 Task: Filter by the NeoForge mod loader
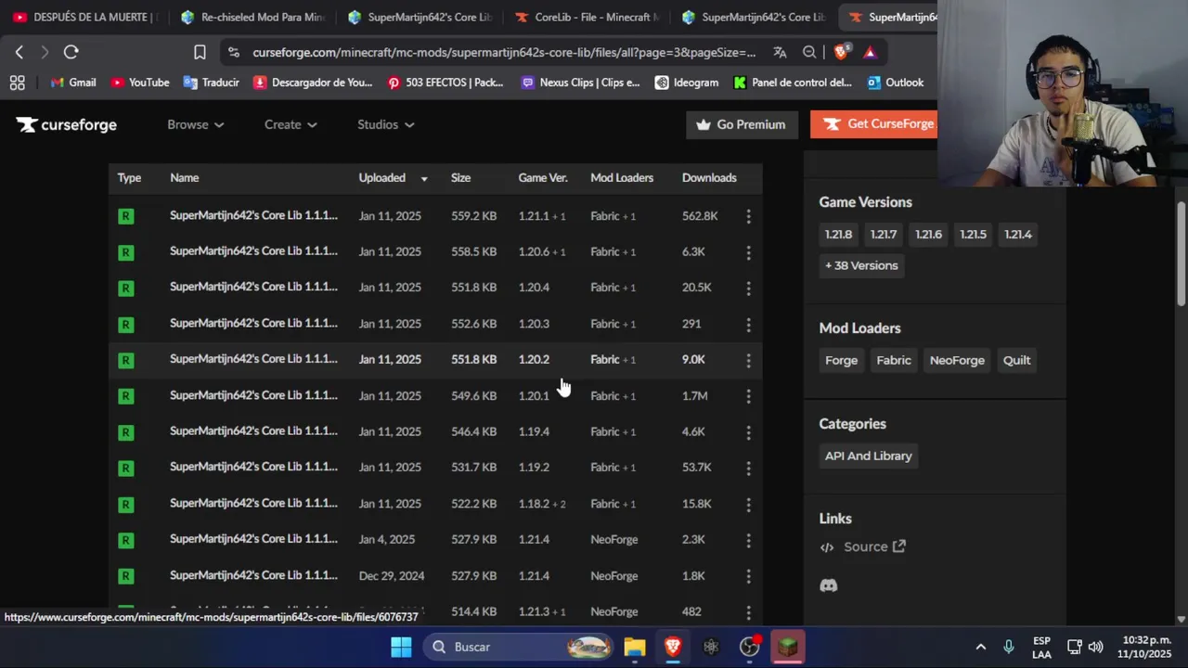(957, 360)
